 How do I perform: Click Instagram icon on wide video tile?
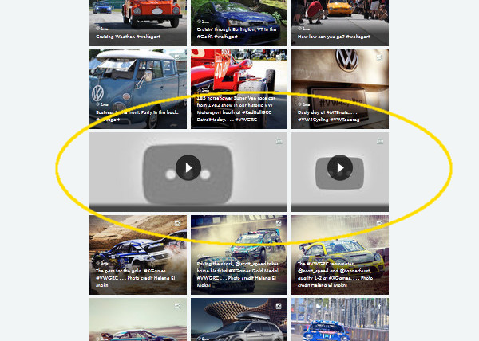(279, 141)
